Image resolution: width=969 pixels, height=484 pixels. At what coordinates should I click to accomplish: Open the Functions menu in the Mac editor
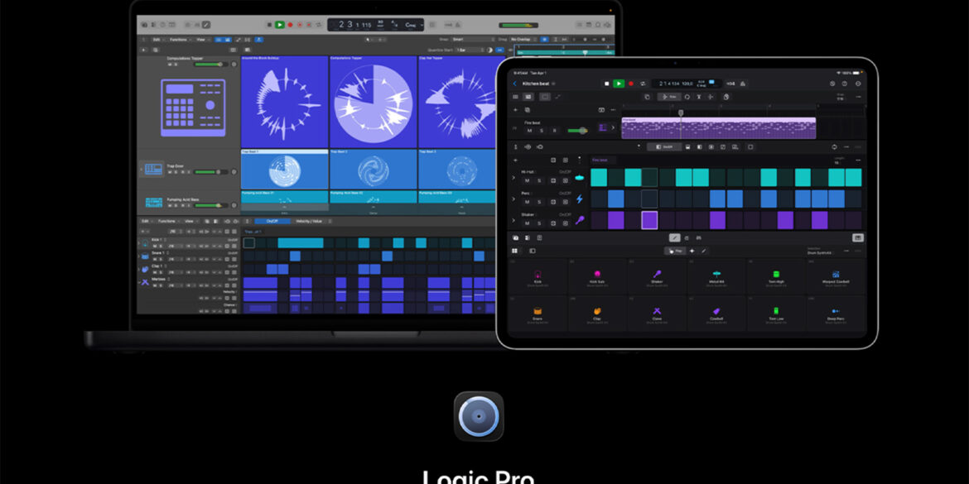[x=176, y=40]
